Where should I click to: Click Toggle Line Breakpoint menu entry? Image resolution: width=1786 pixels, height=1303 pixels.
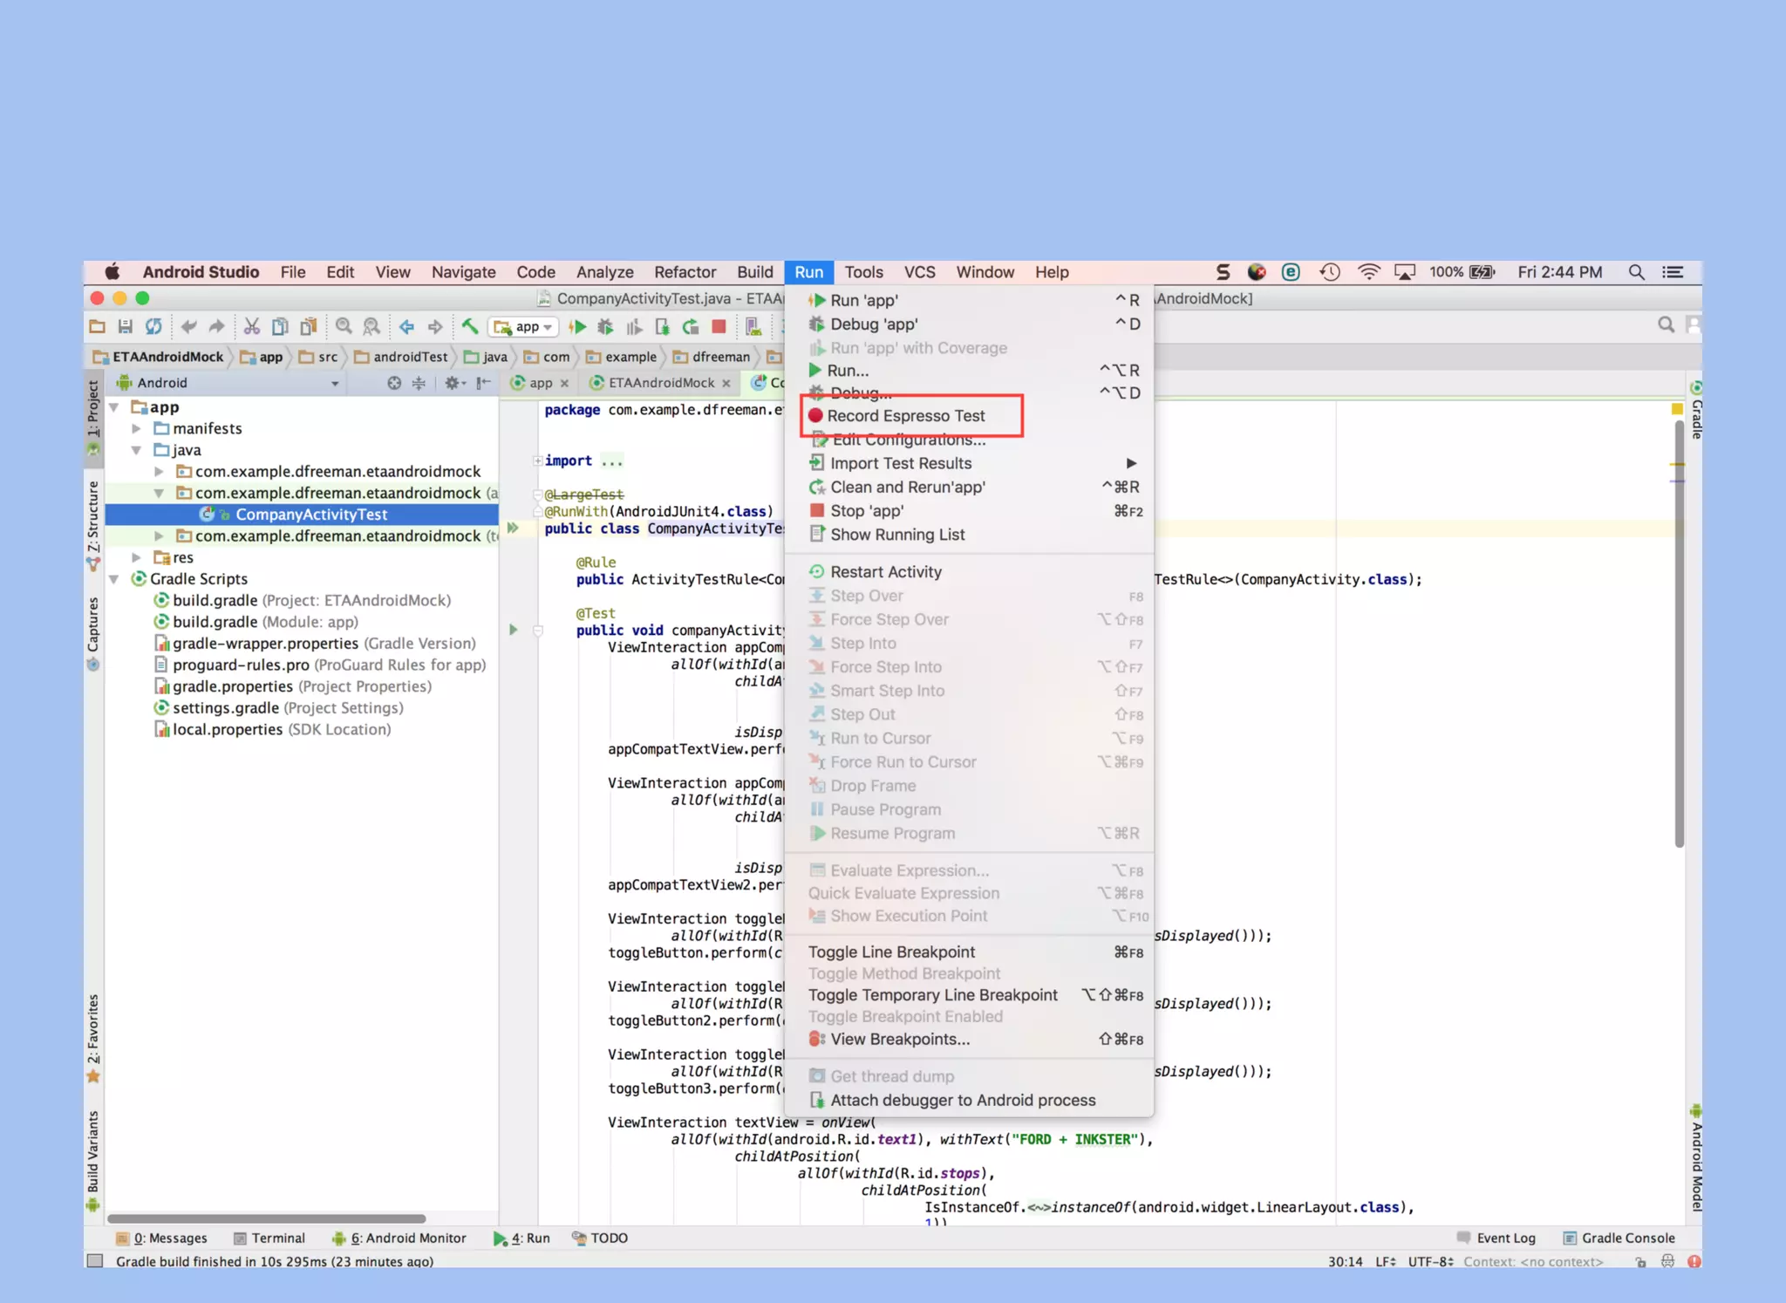point(891,952)
